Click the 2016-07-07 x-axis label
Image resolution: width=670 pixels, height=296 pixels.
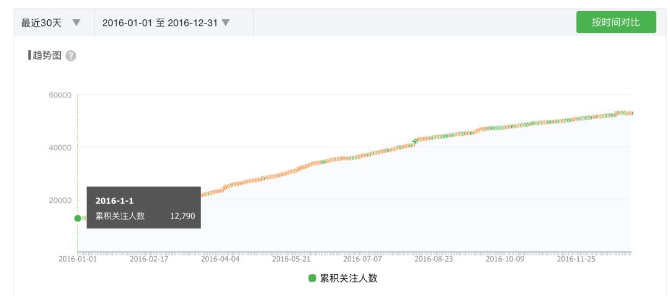(362, 259)
